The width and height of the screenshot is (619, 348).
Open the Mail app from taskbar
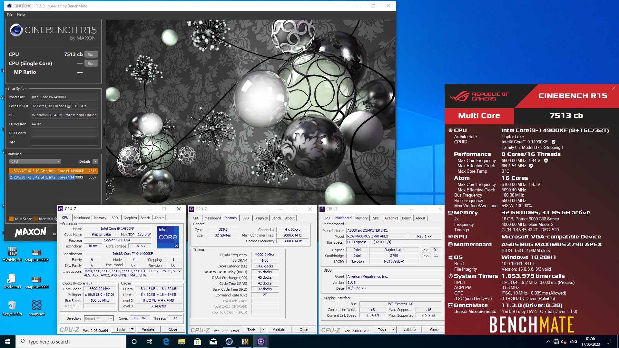click(213, 342)
